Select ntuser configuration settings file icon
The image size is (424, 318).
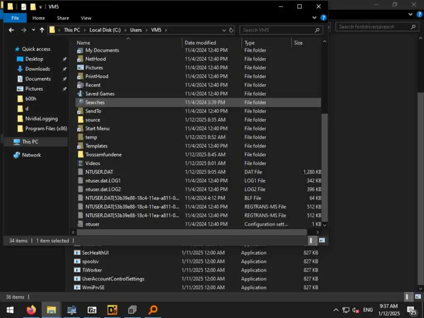pyautogui.click(x=80, y=224)
